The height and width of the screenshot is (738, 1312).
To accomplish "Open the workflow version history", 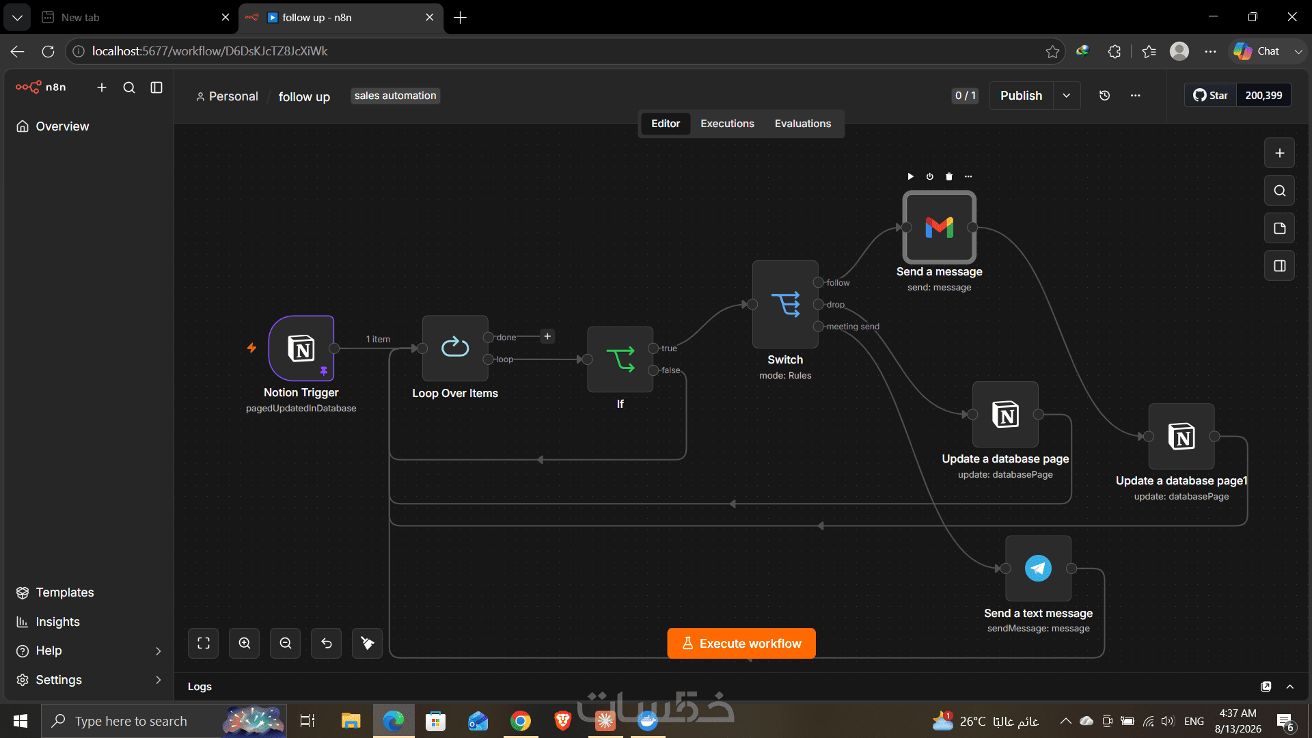I will click(1104, 96).
